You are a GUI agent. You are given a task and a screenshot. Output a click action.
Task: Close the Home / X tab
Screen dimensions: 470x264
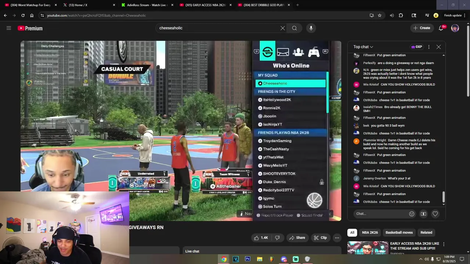pos(114,5)
